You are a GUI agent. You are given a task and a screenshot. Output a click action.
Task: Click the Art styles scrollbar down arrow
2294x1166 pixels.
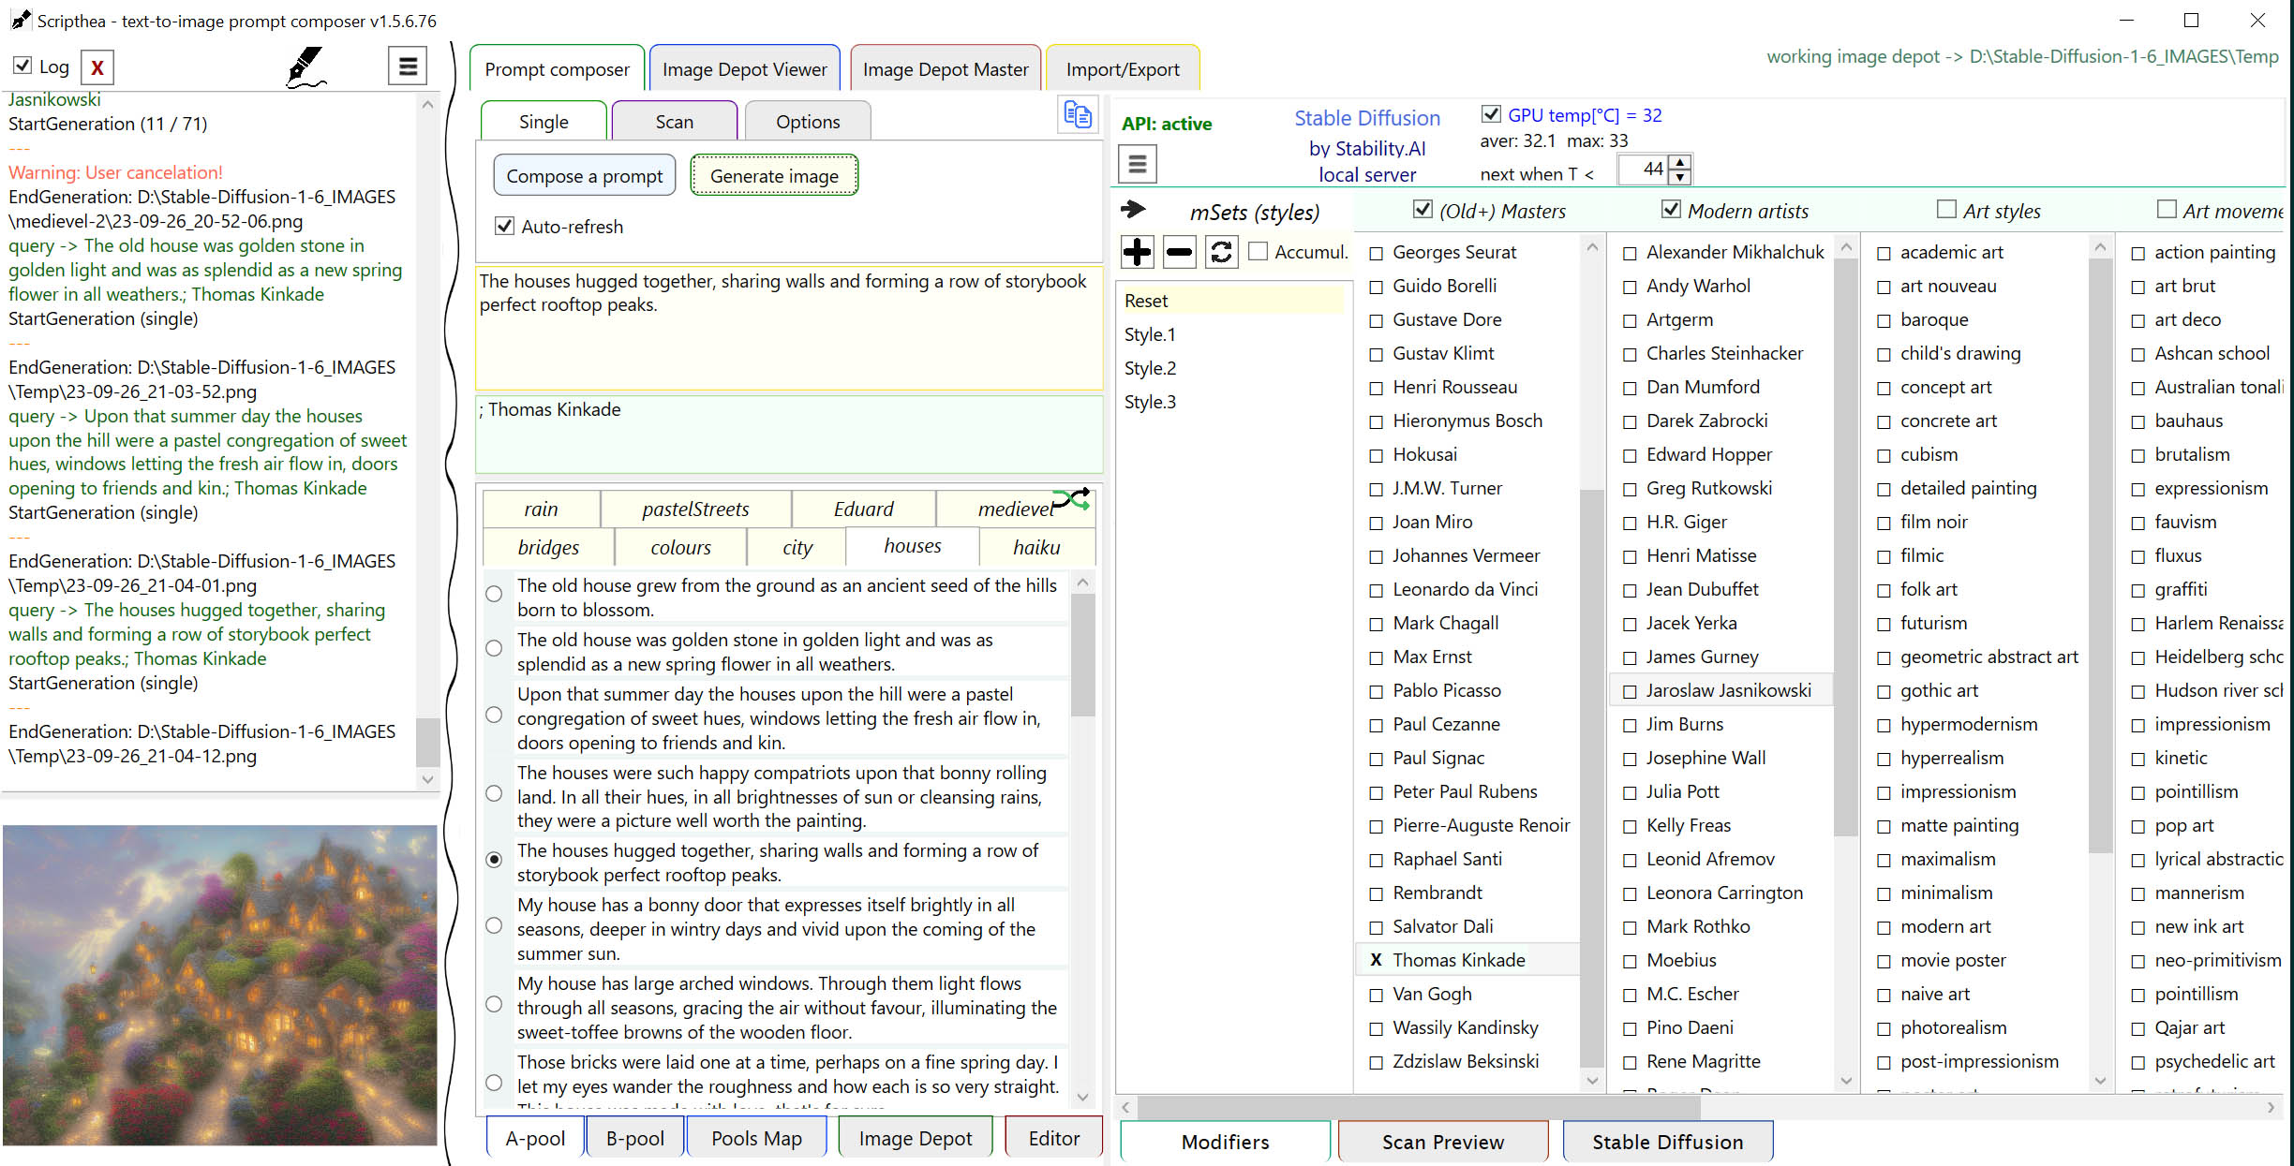click(x=2100, y=1081)
